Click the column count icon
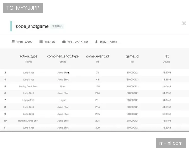The height and width of the screenshot is (151, 189). tap(41, 42)
